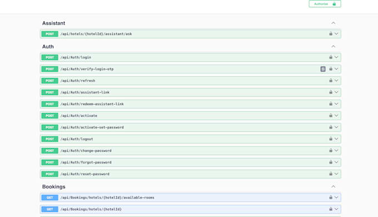
Task: Click path text /api/Bookings/hotels/{hotelId}/available-rooms
Action: 107,198
